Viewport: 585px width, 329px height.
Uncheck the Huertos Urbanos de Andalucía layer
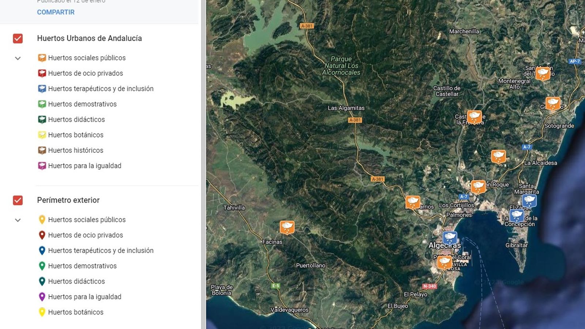pyautogui.click(x=18, y=38)
